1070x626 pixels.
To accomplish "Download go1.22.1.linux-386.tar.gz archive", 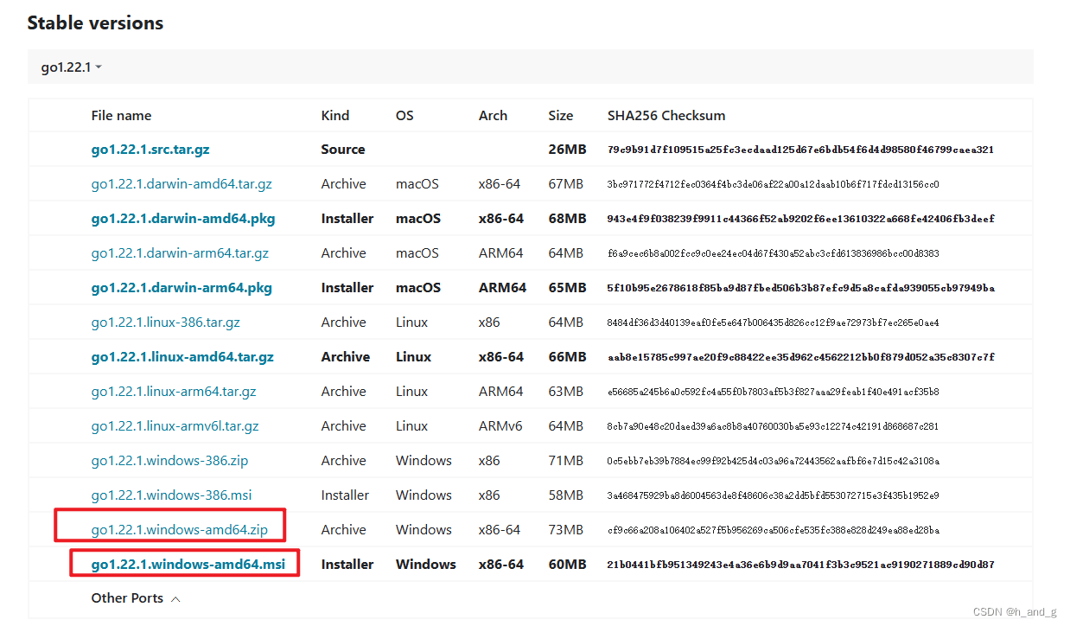I will [x=166, y=323].
